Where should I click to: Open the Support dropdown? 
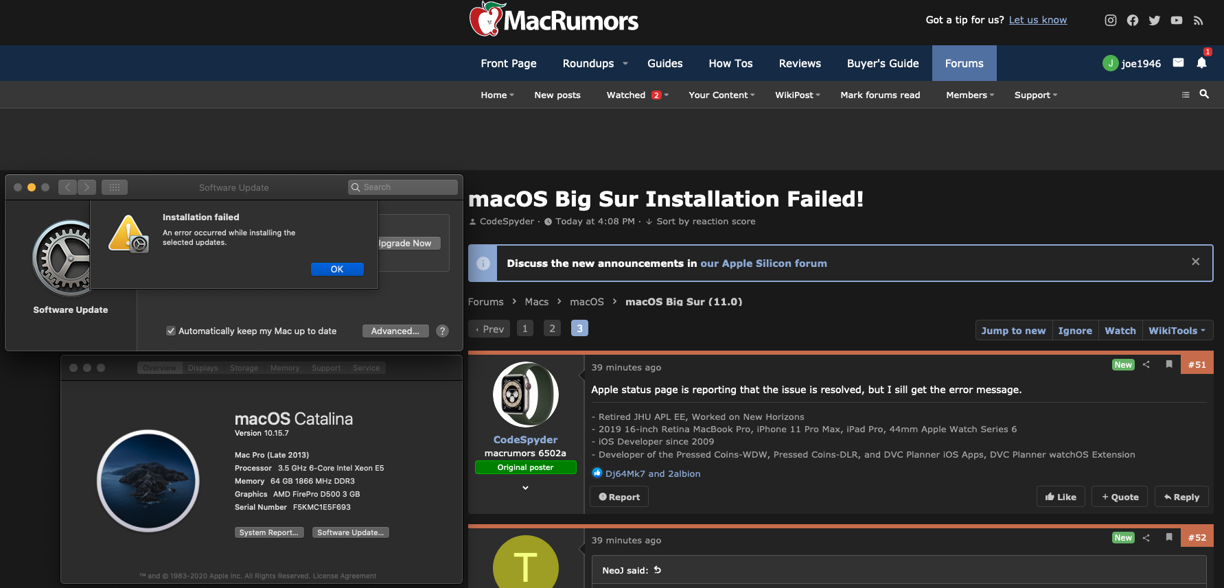coord(1036,95)
